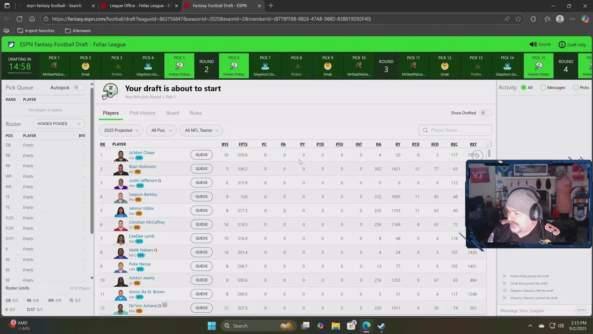Click the ESPN fantasy shield logo
Image resolution: width=593 pixels, height=334 pixels.
(x=11, y=45)
